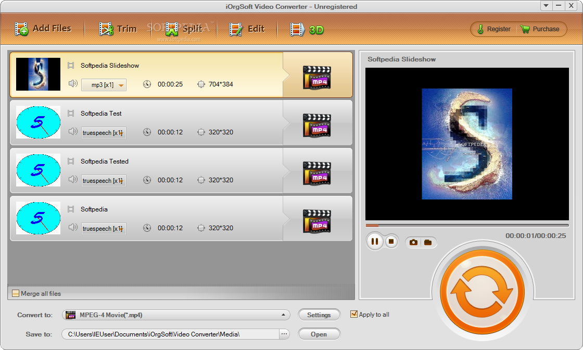Open truespeech audio dropdown for Softpedia Test
The height and width of the screenshot is (350, 583).
(104, 133)
